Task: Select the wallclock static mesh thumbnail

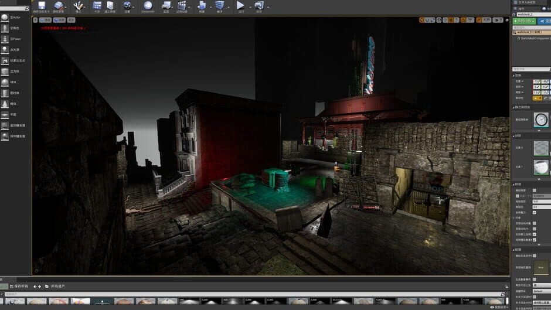Action: click(541, 120)
